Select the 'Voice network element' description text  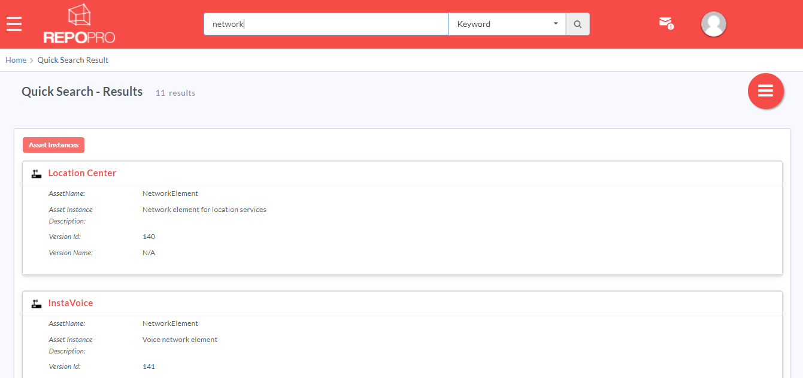[x=180, y=340]
